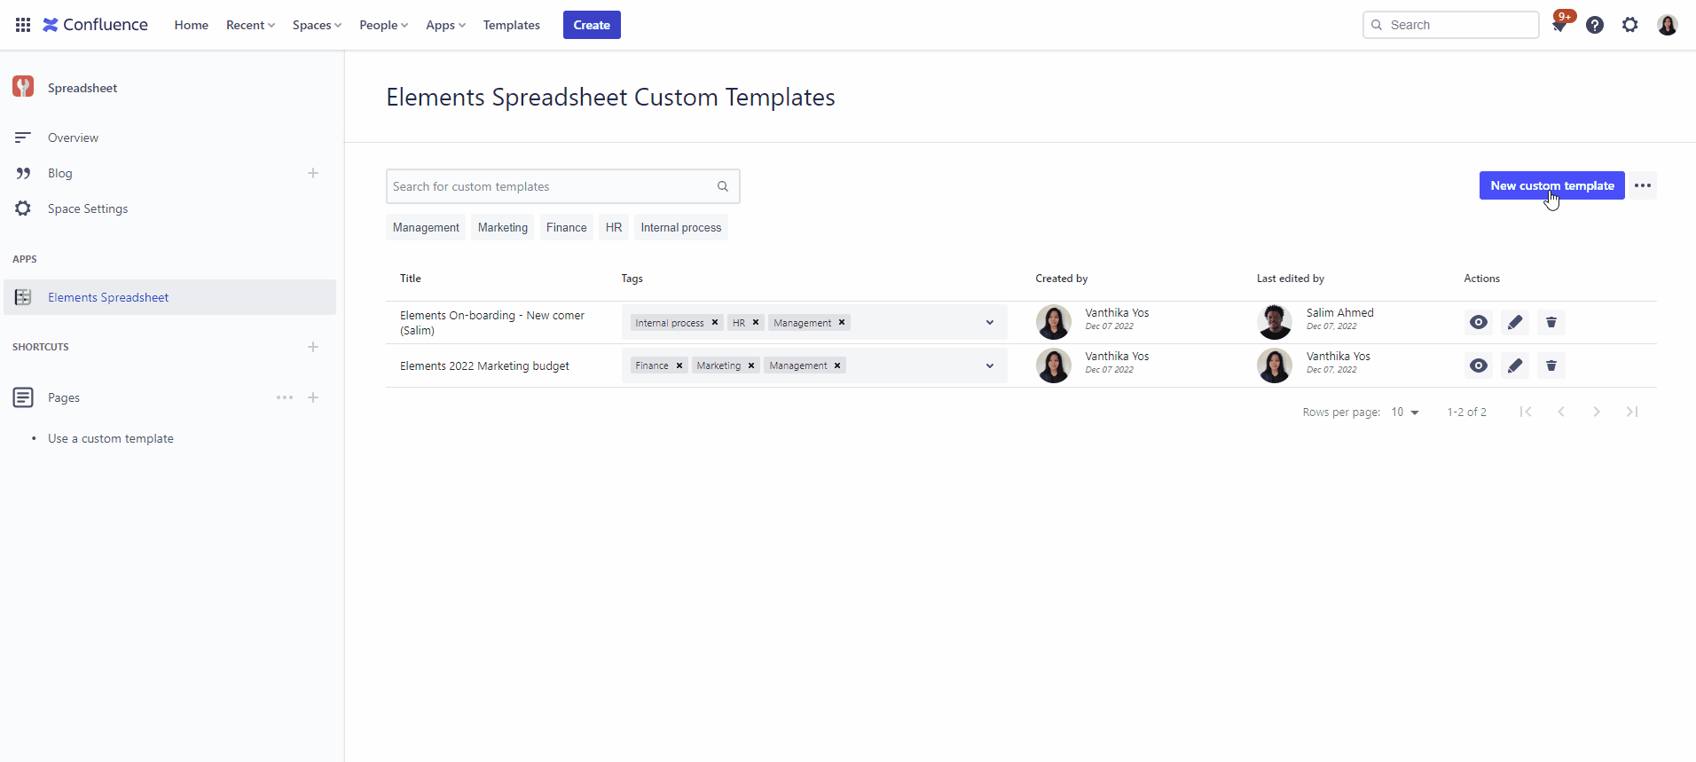Delete the Elements 2022 Marketing budget template
The width and height of the screenshot is (1696, 762).
[x=1551, y=365]
